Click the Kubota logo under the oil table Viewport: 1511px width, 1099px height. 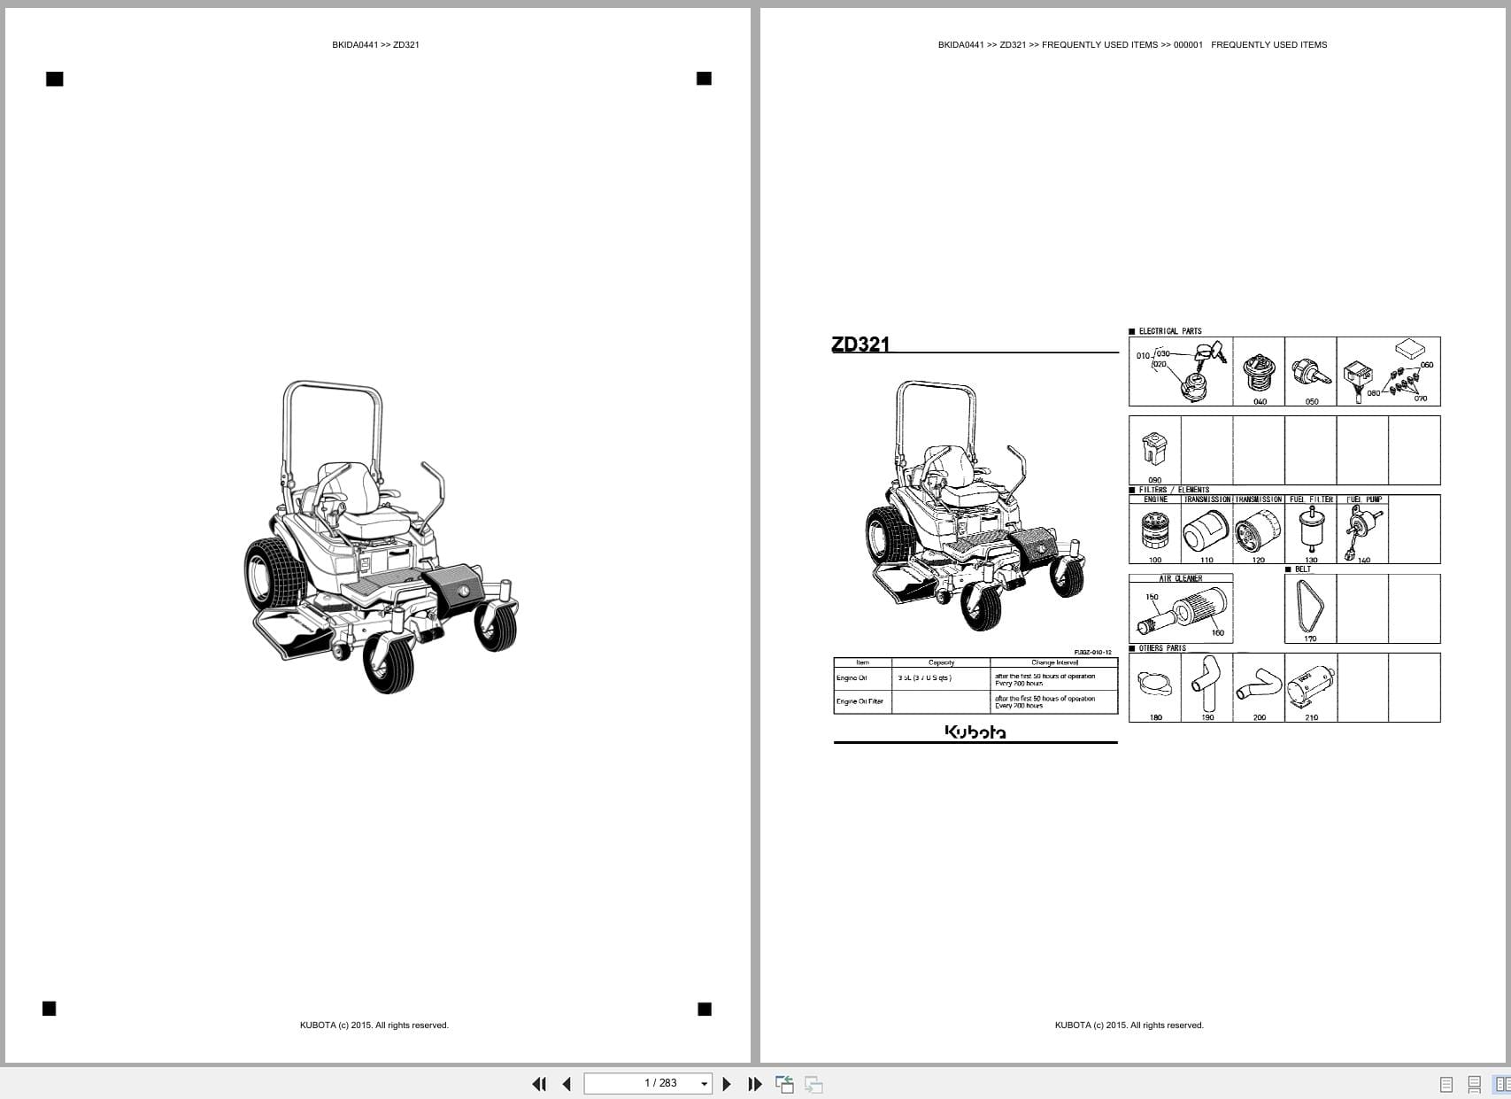[x=974, y=732]
